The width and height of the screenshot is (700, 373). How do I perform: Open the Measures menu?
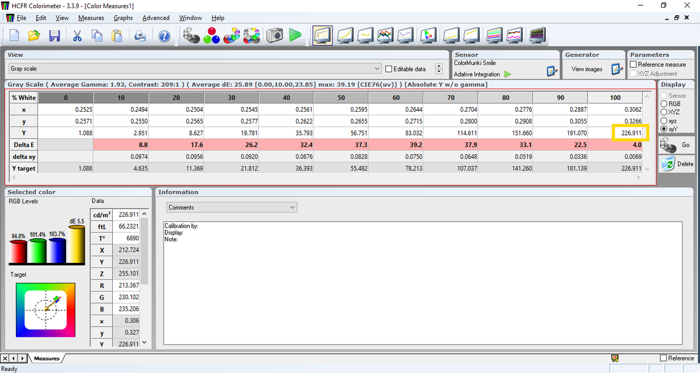(91, 18)
